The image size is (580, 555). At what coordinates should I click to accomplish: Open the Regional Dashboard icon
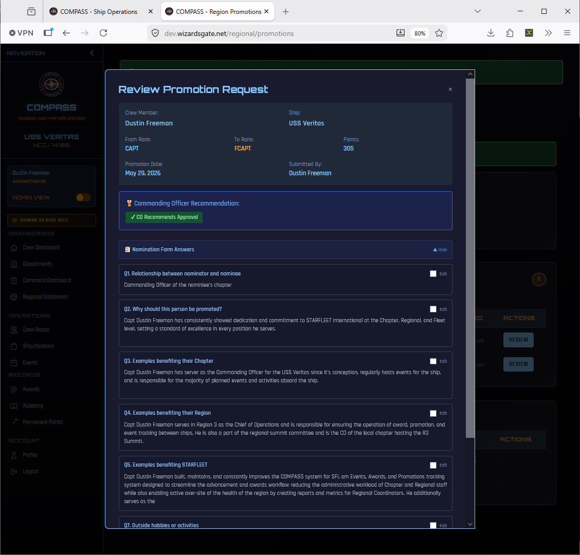click(14, 297)
